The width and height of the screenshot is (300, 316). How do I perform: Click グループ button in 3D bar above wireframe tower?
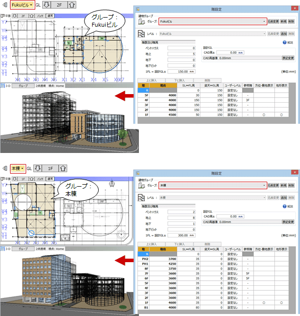23,86
